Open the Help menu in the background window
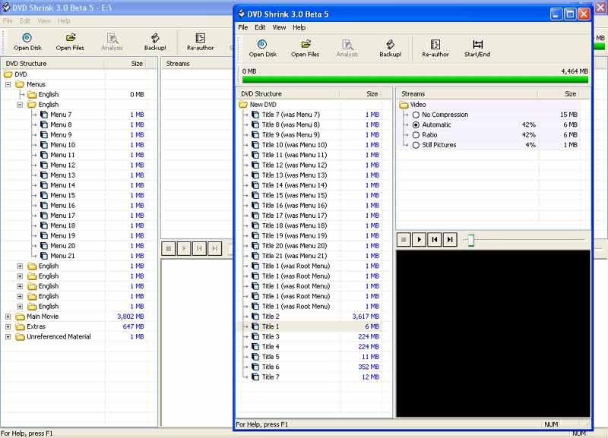This screenshot has width=608, height=438. (64, 21)
